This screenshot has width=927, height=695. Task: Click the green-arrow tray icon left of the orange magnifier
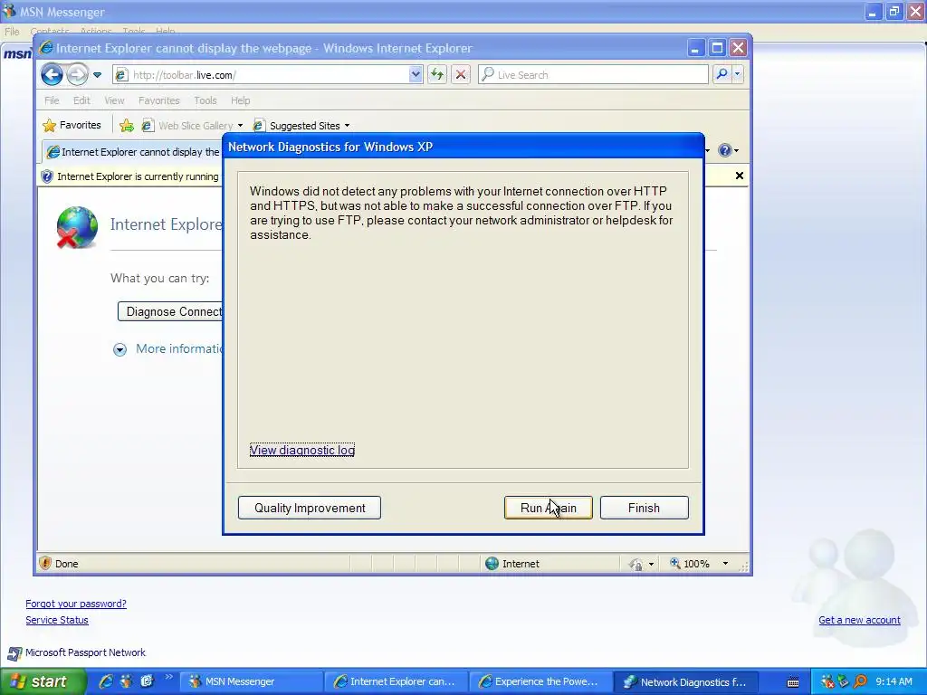click(x=844, y=681)
